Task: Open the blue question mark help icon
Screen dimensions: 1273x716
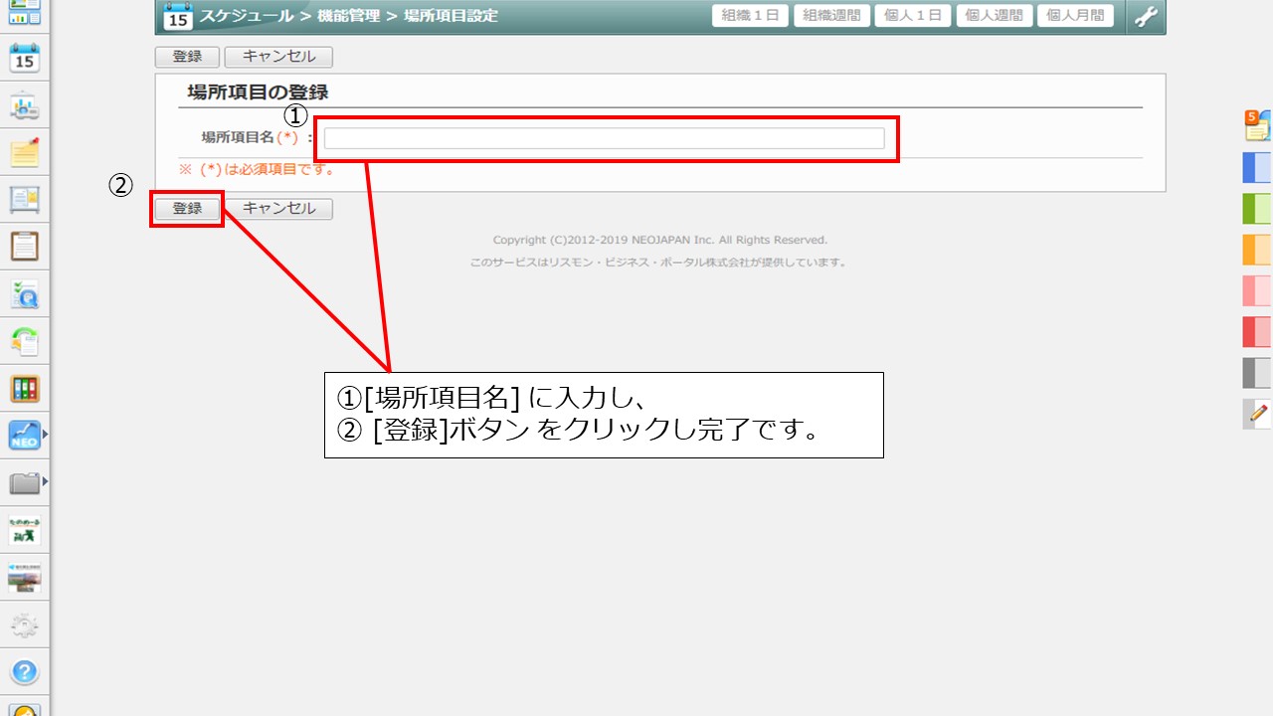Action: pos(24,671)
